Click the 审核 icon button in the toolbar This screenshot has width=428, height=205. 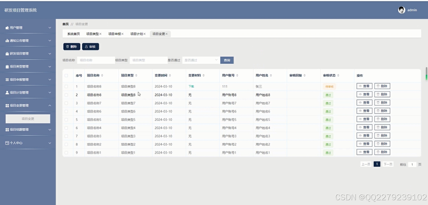(x=86, y=47)
